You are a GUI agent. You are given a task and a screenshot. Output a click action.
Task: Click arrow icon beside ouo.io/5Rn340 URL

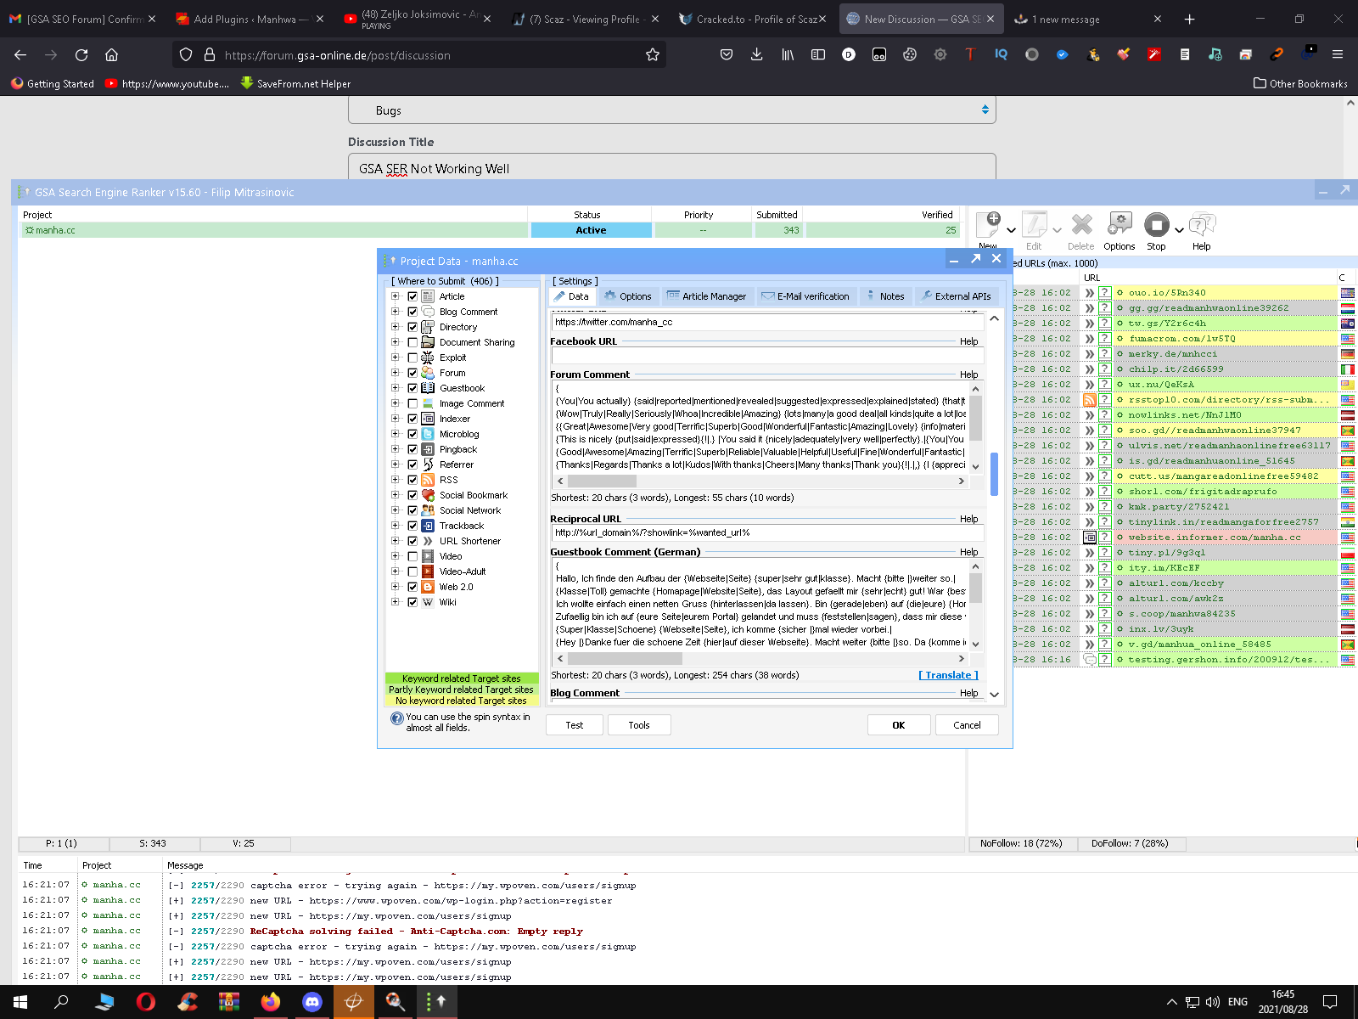(1090, 293)
